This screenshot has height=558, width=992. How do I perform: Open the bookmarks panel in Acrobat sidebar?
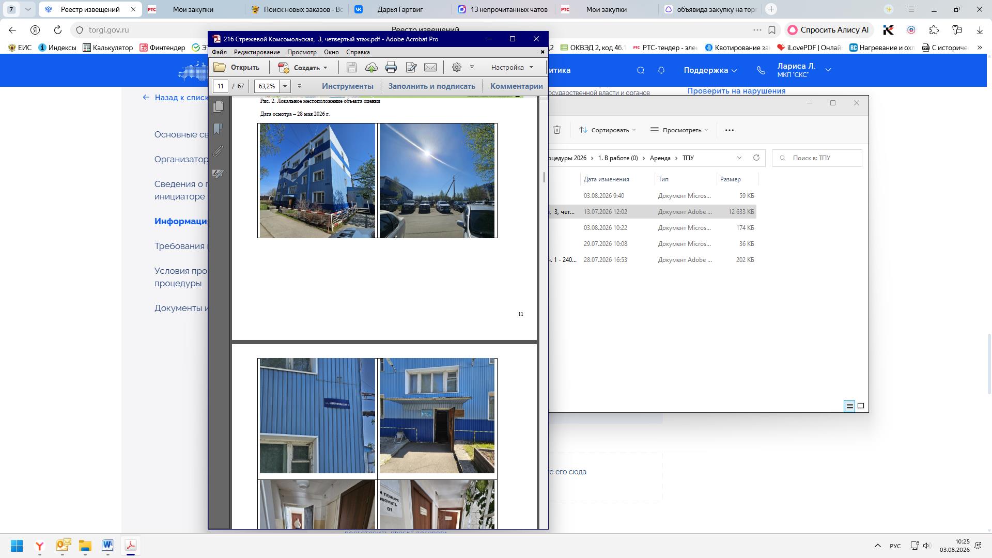point(219,129)
